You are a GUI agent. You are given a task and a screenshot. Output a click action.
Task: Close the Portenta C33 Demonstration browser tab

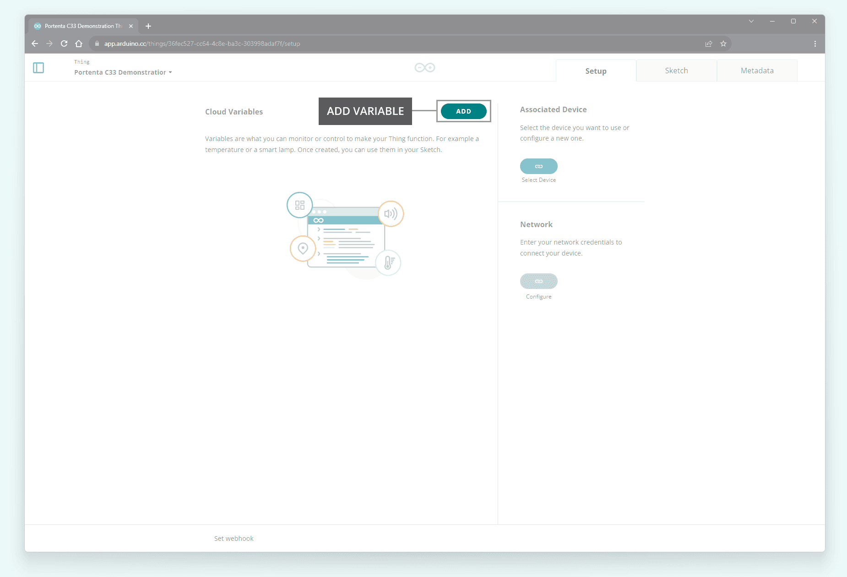[131, 26]
